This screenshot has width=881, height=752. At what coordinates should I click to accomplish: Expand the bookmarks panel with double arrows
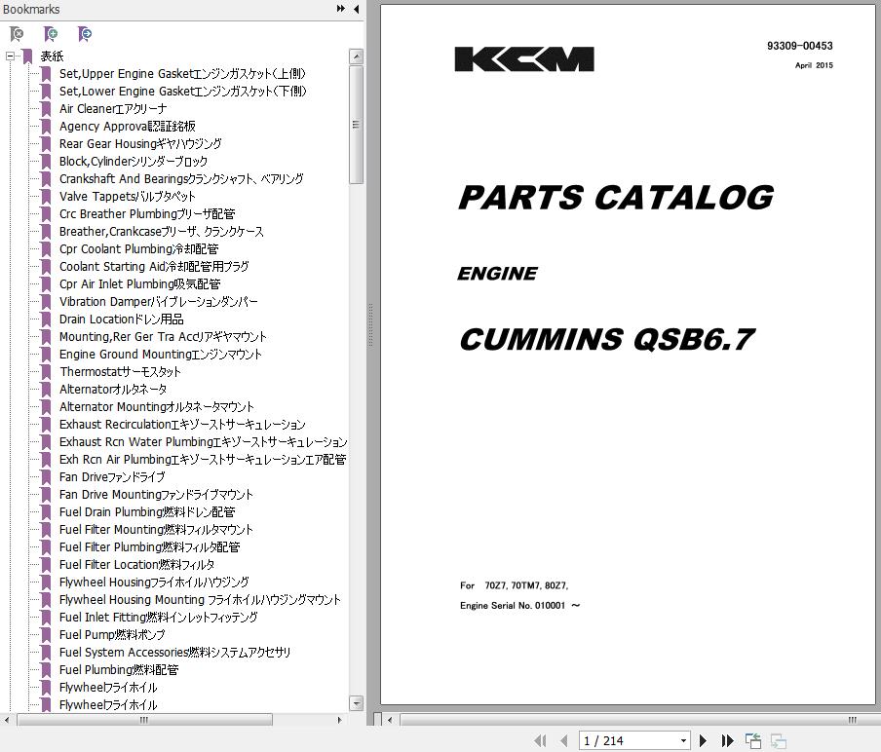pyautogui.click(x=340, y=9)
